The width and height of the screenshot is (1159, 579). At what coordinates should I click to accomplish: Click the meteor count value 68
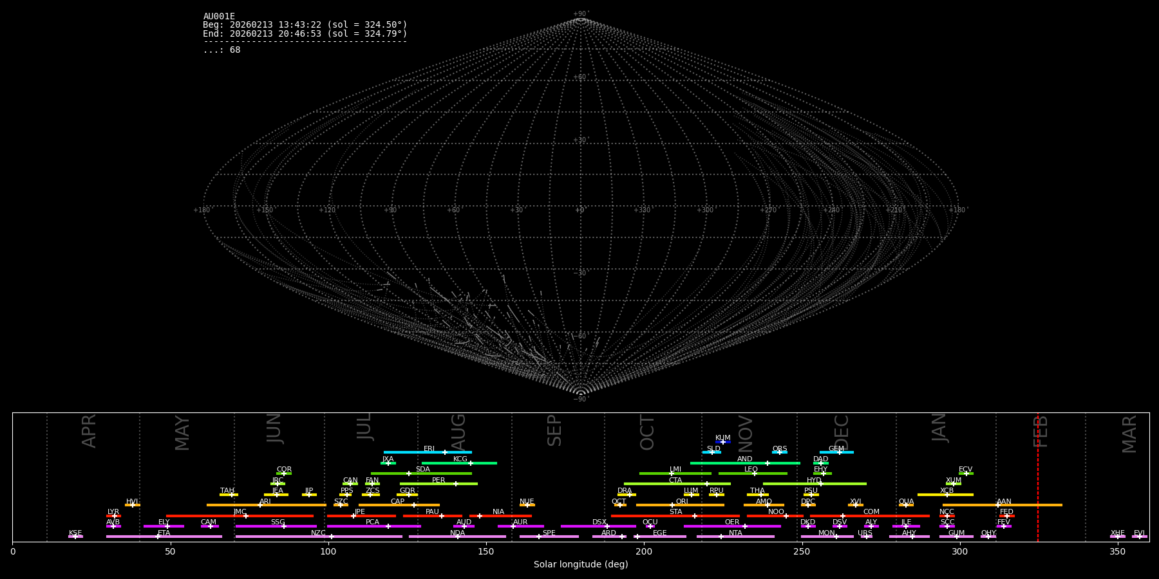click(235, 50)
